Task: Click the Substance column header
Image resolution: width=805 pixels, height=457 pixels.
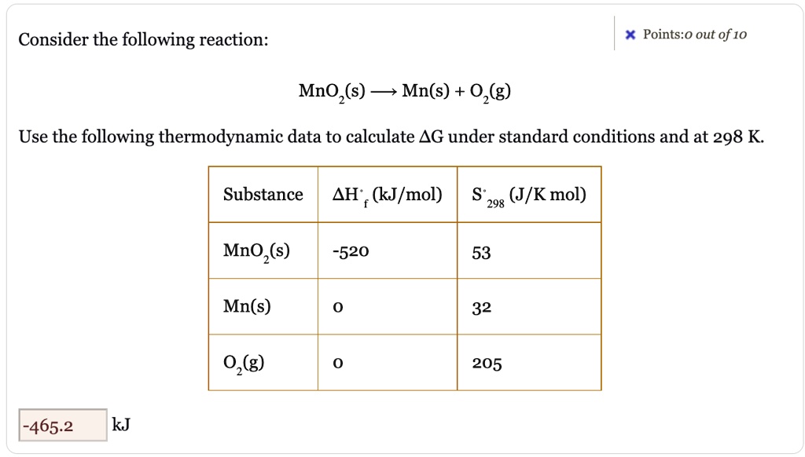Action: (x=263, y=194)
